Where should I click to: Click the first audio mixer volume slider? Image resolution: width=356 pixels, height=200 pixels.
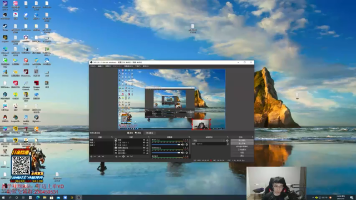[166, 144]
